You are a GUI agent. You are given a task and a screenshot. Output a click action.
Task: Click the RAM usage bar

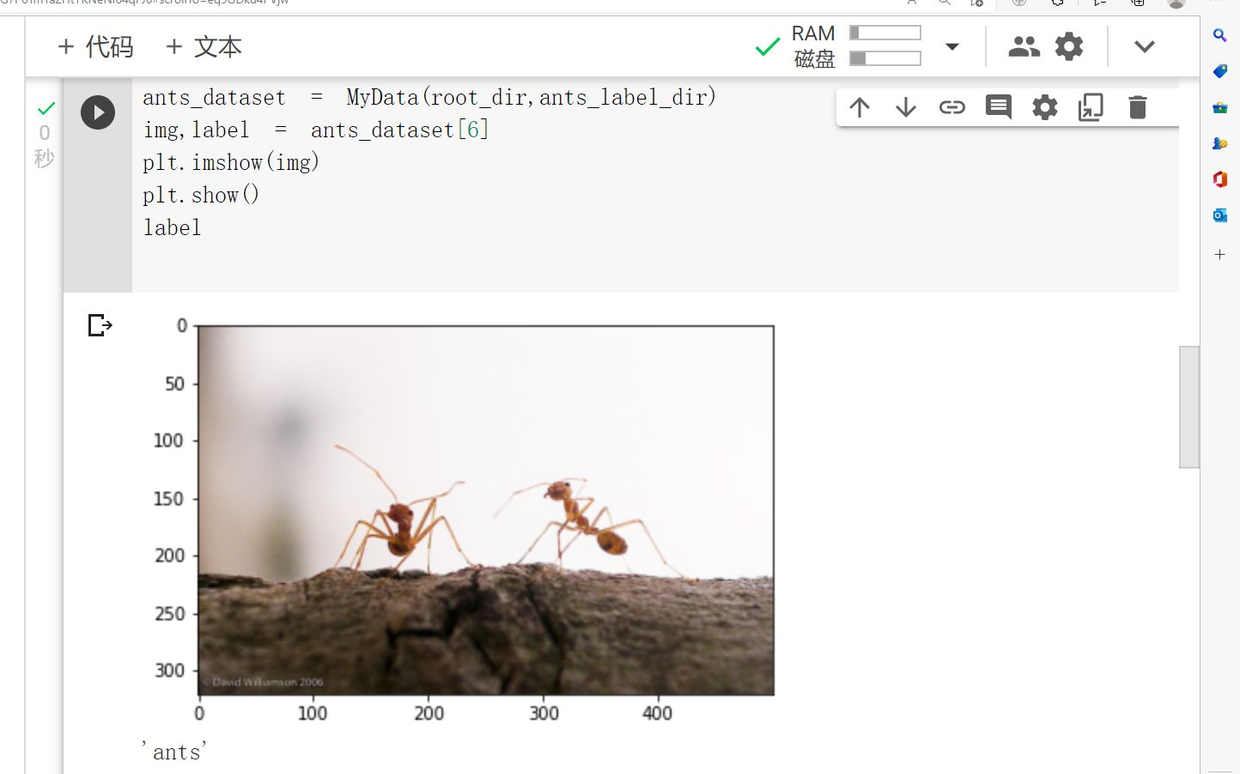(x=885, y=33)
